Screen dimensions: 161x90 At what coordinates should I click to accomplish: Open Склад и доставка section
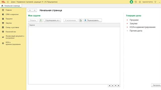12,27
